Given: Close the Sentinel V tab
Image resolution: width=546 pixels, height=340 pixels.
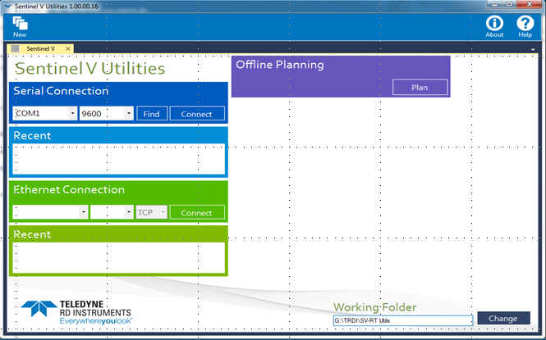Looking at the screenshot, I should tap(68, 49).
